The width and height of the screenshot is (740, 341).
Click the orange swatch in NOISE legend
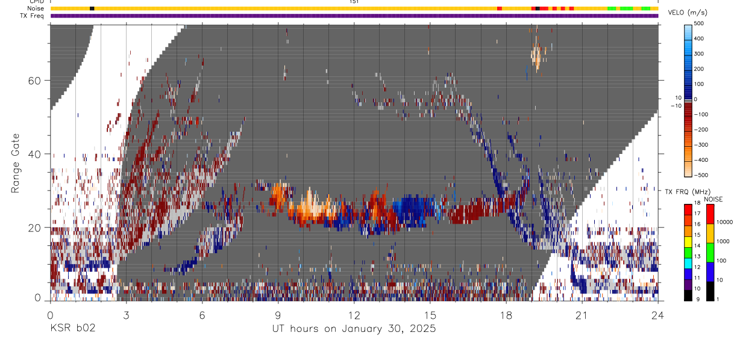click(710, 233)
